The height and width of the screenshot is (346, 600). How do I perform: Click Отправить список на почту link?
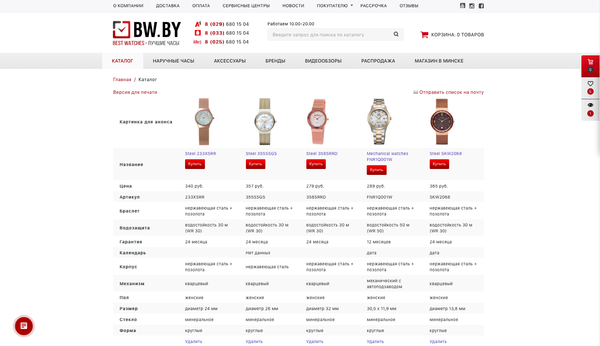pos(449,92)
